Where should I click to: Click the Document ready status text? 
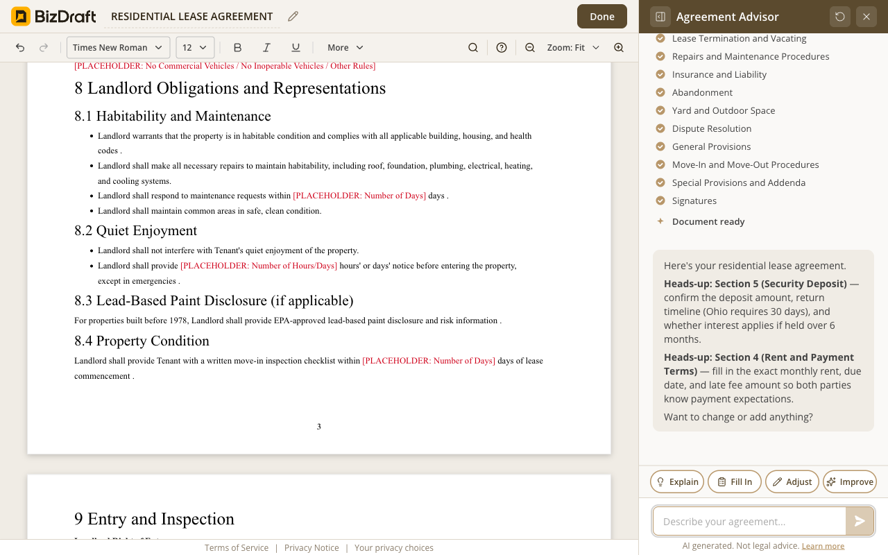point(708,222)
